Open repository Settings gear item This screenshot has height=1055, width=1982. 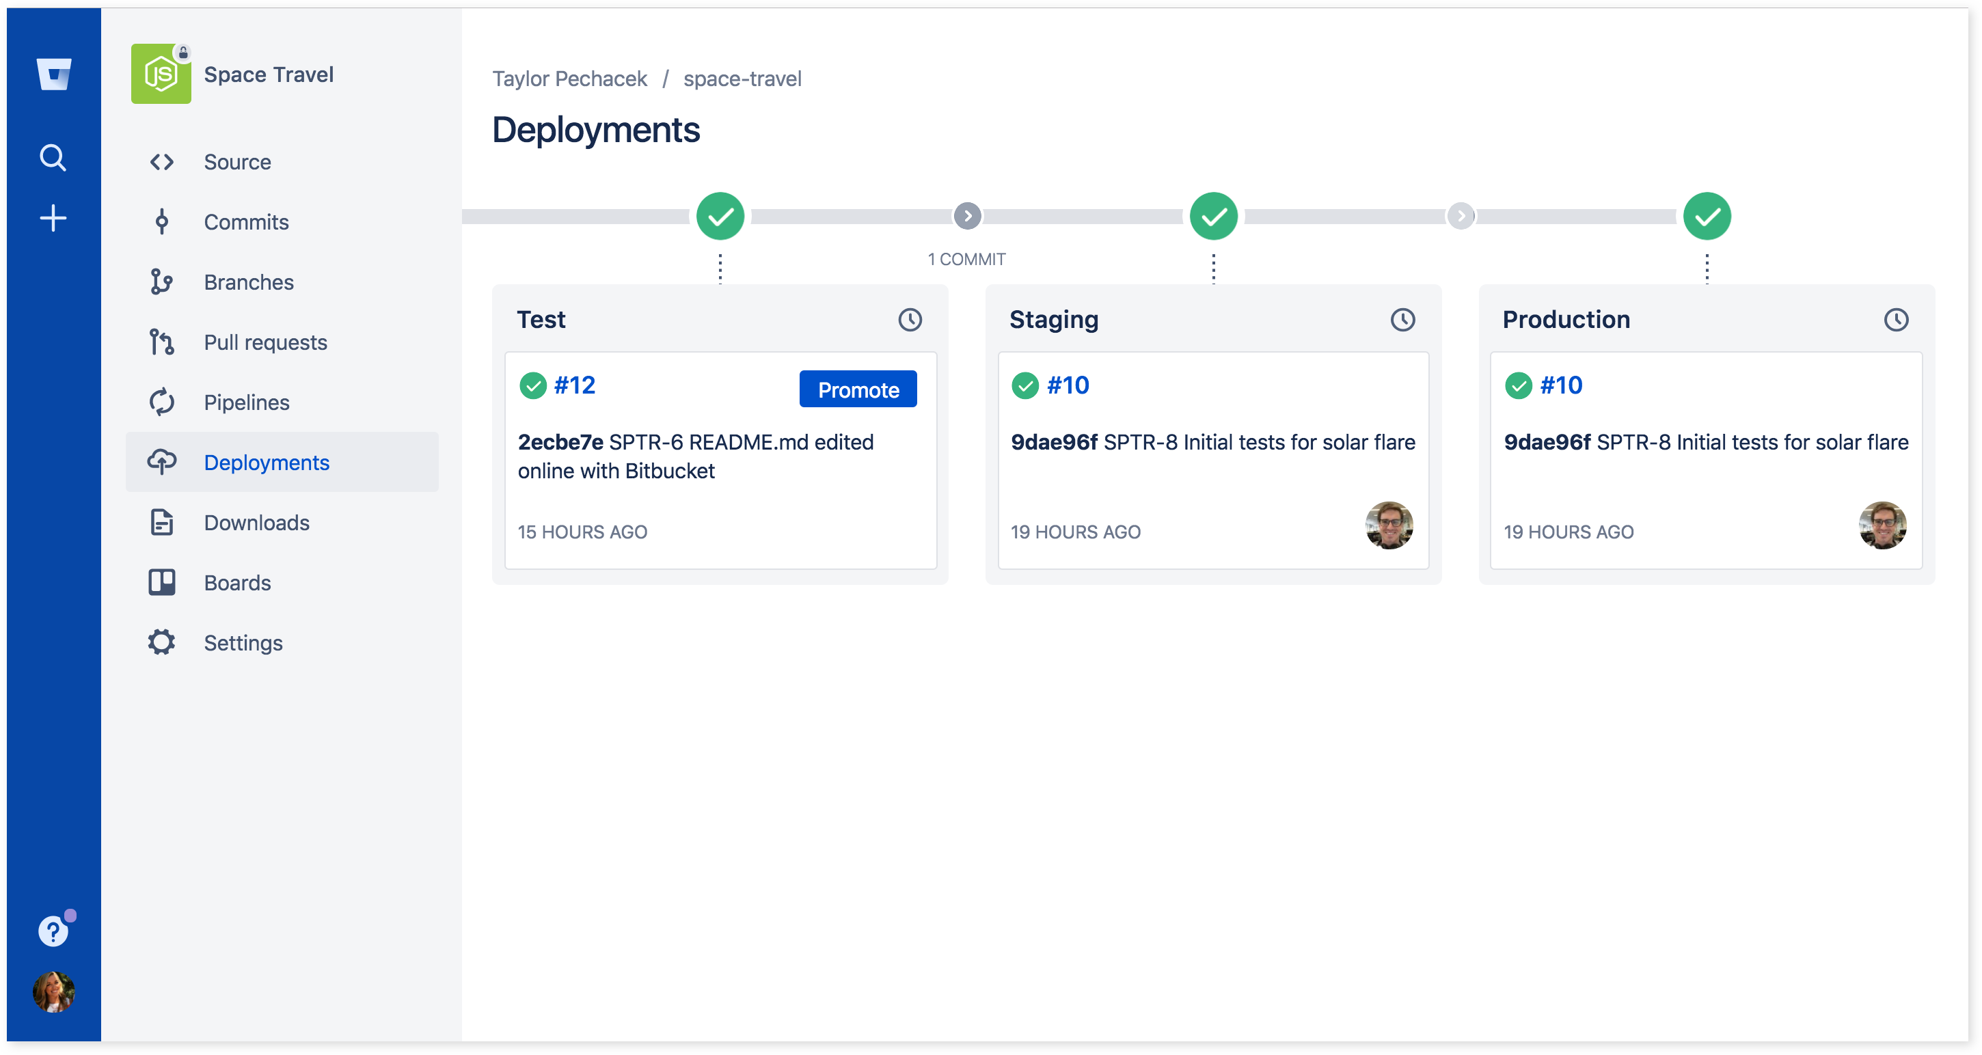pyautogui.click(x=243, y=642)
